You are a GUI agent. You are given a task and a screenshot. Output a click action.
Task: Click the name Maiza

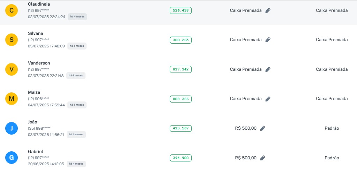point(34,92)
